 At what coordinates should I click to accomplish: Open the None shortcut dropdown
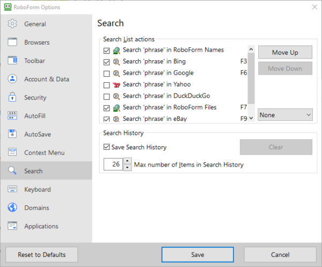(285, 114)
